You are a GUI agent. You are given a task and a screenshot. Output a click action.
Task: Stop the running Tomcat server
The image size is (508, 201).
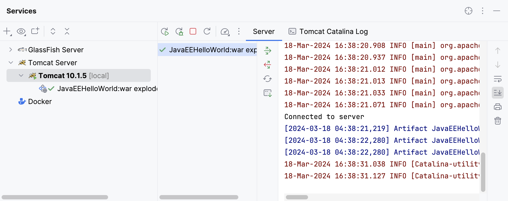(x=193, y=32)
